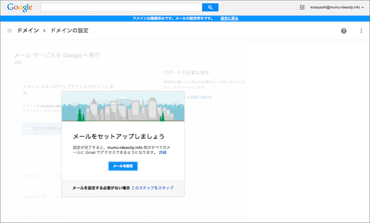Click the にお問い合わせ support link

click(198, 97)
